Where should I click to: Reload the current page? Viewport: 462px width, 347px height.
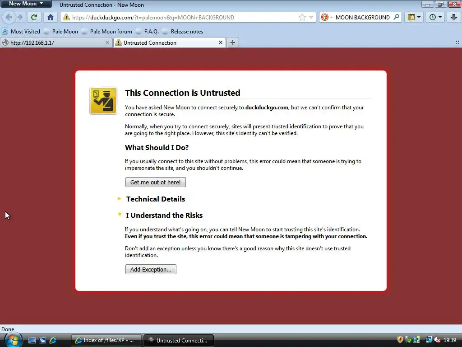[34, 17]
